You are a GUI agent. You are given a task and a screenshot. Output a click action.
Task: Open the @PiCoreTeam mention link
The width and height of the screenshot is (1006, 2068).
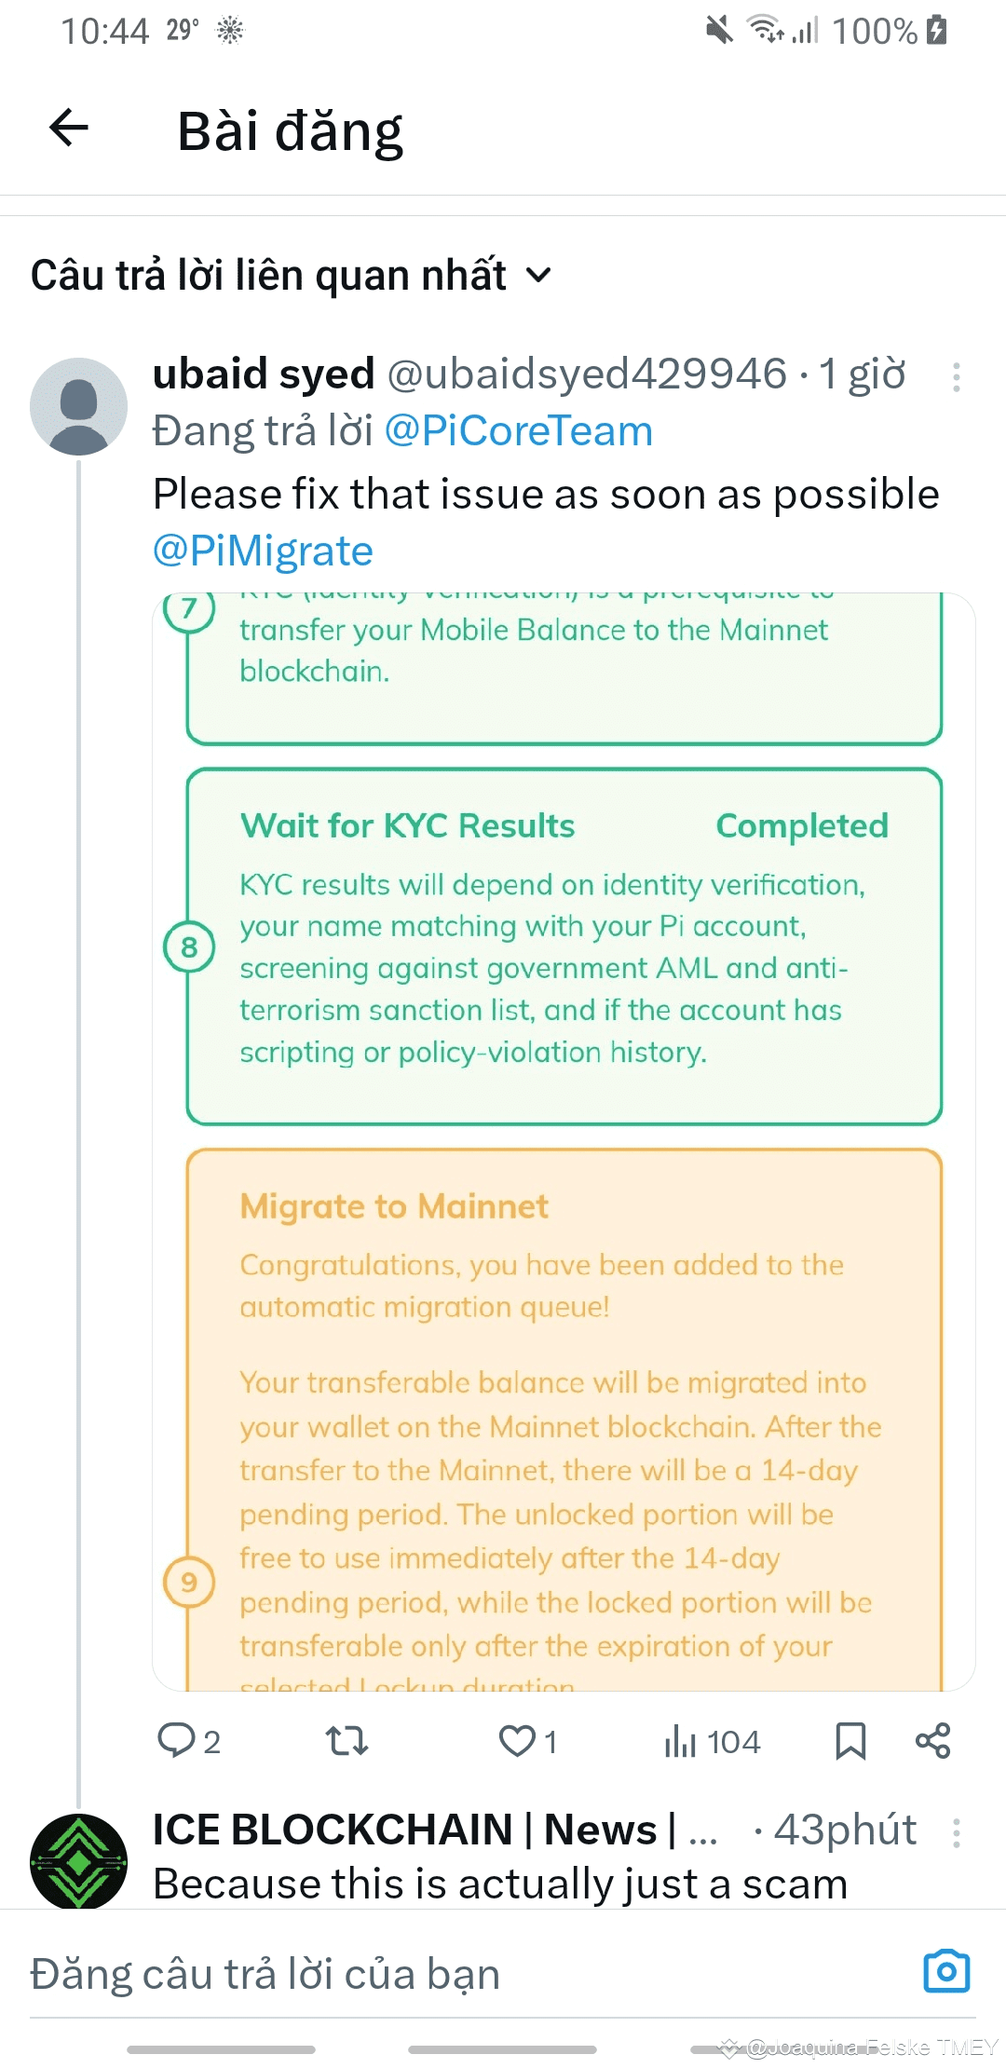pos(518,431)
